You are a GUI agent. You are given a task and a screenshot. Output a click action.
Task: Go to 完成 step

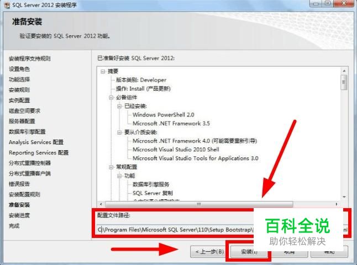(14, 226)
